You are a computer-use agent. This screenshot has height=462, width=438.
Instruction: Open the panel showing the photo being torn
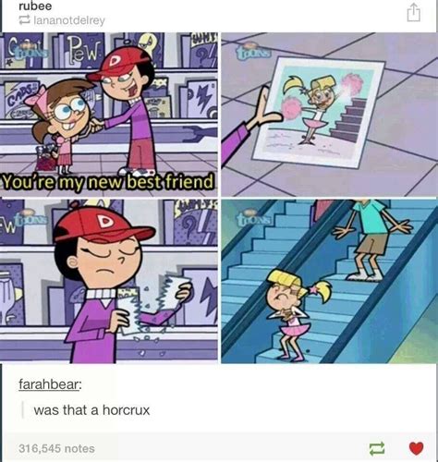109,281
